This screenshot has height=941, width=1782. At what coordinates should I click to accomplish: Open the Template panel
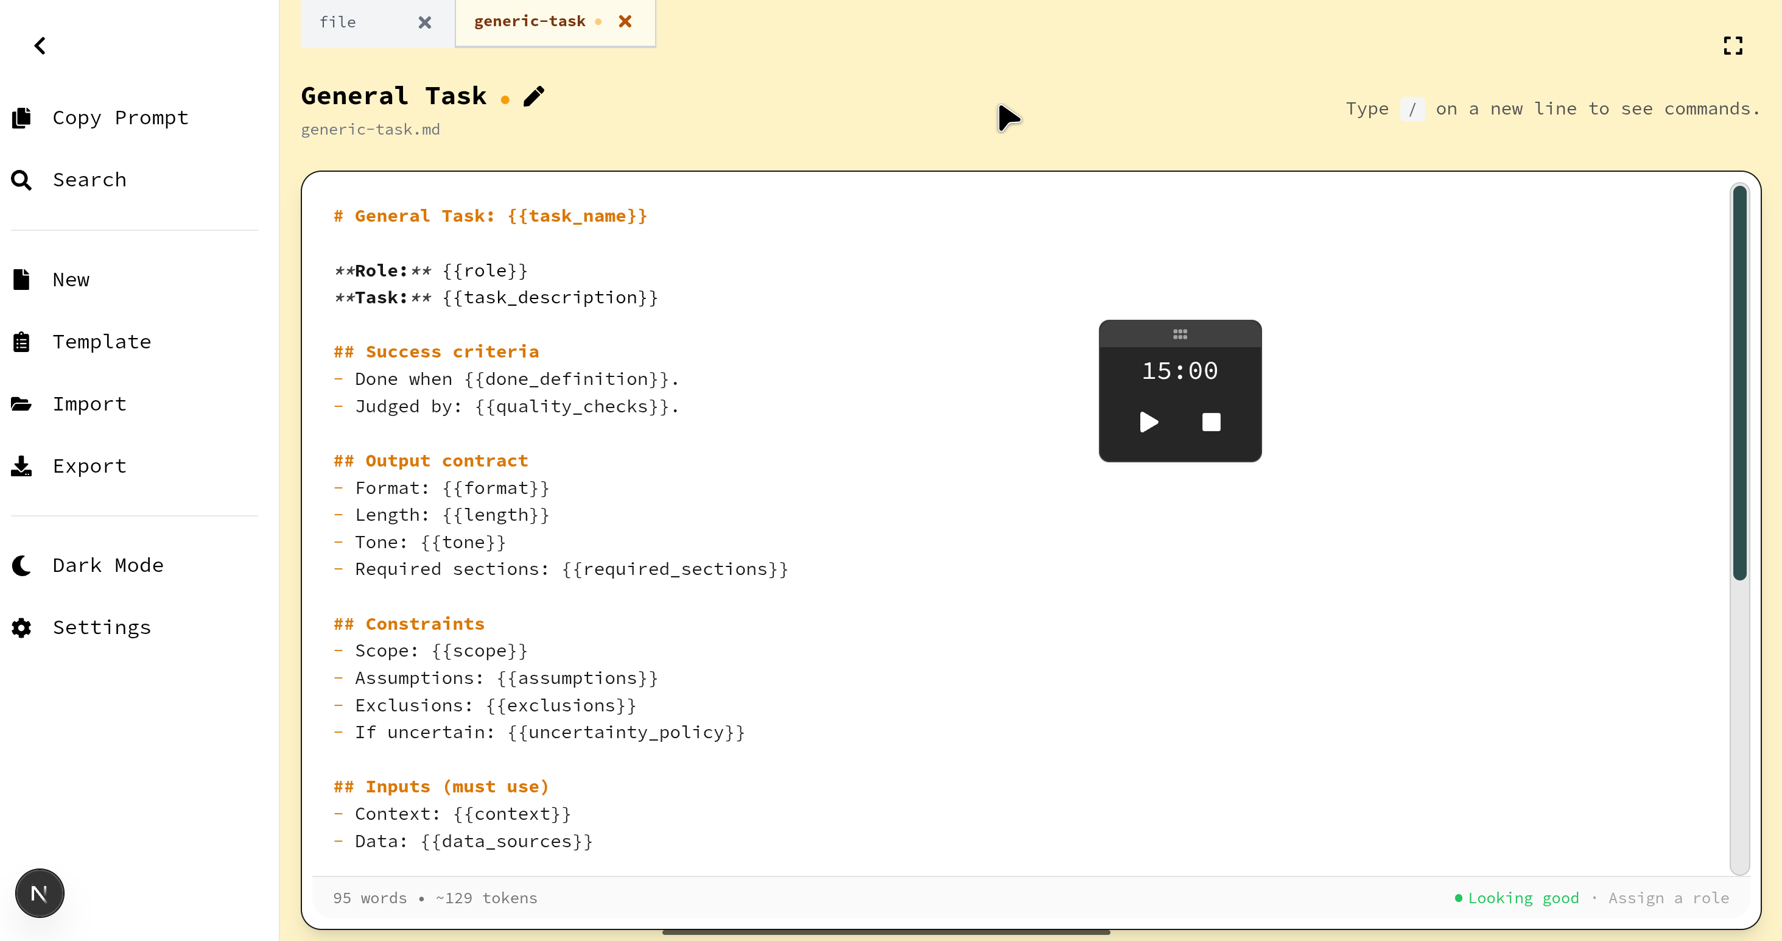[21, 341]
